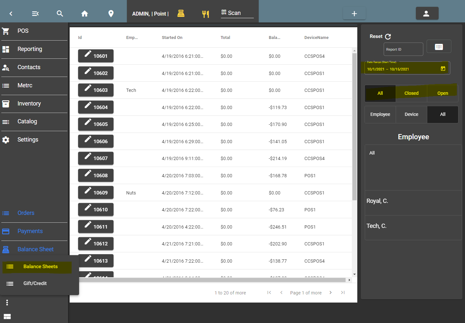Viewport: 465px width, 323px height.
Task: Select employee Royal, C.
Action: click(x=413, y=201)
